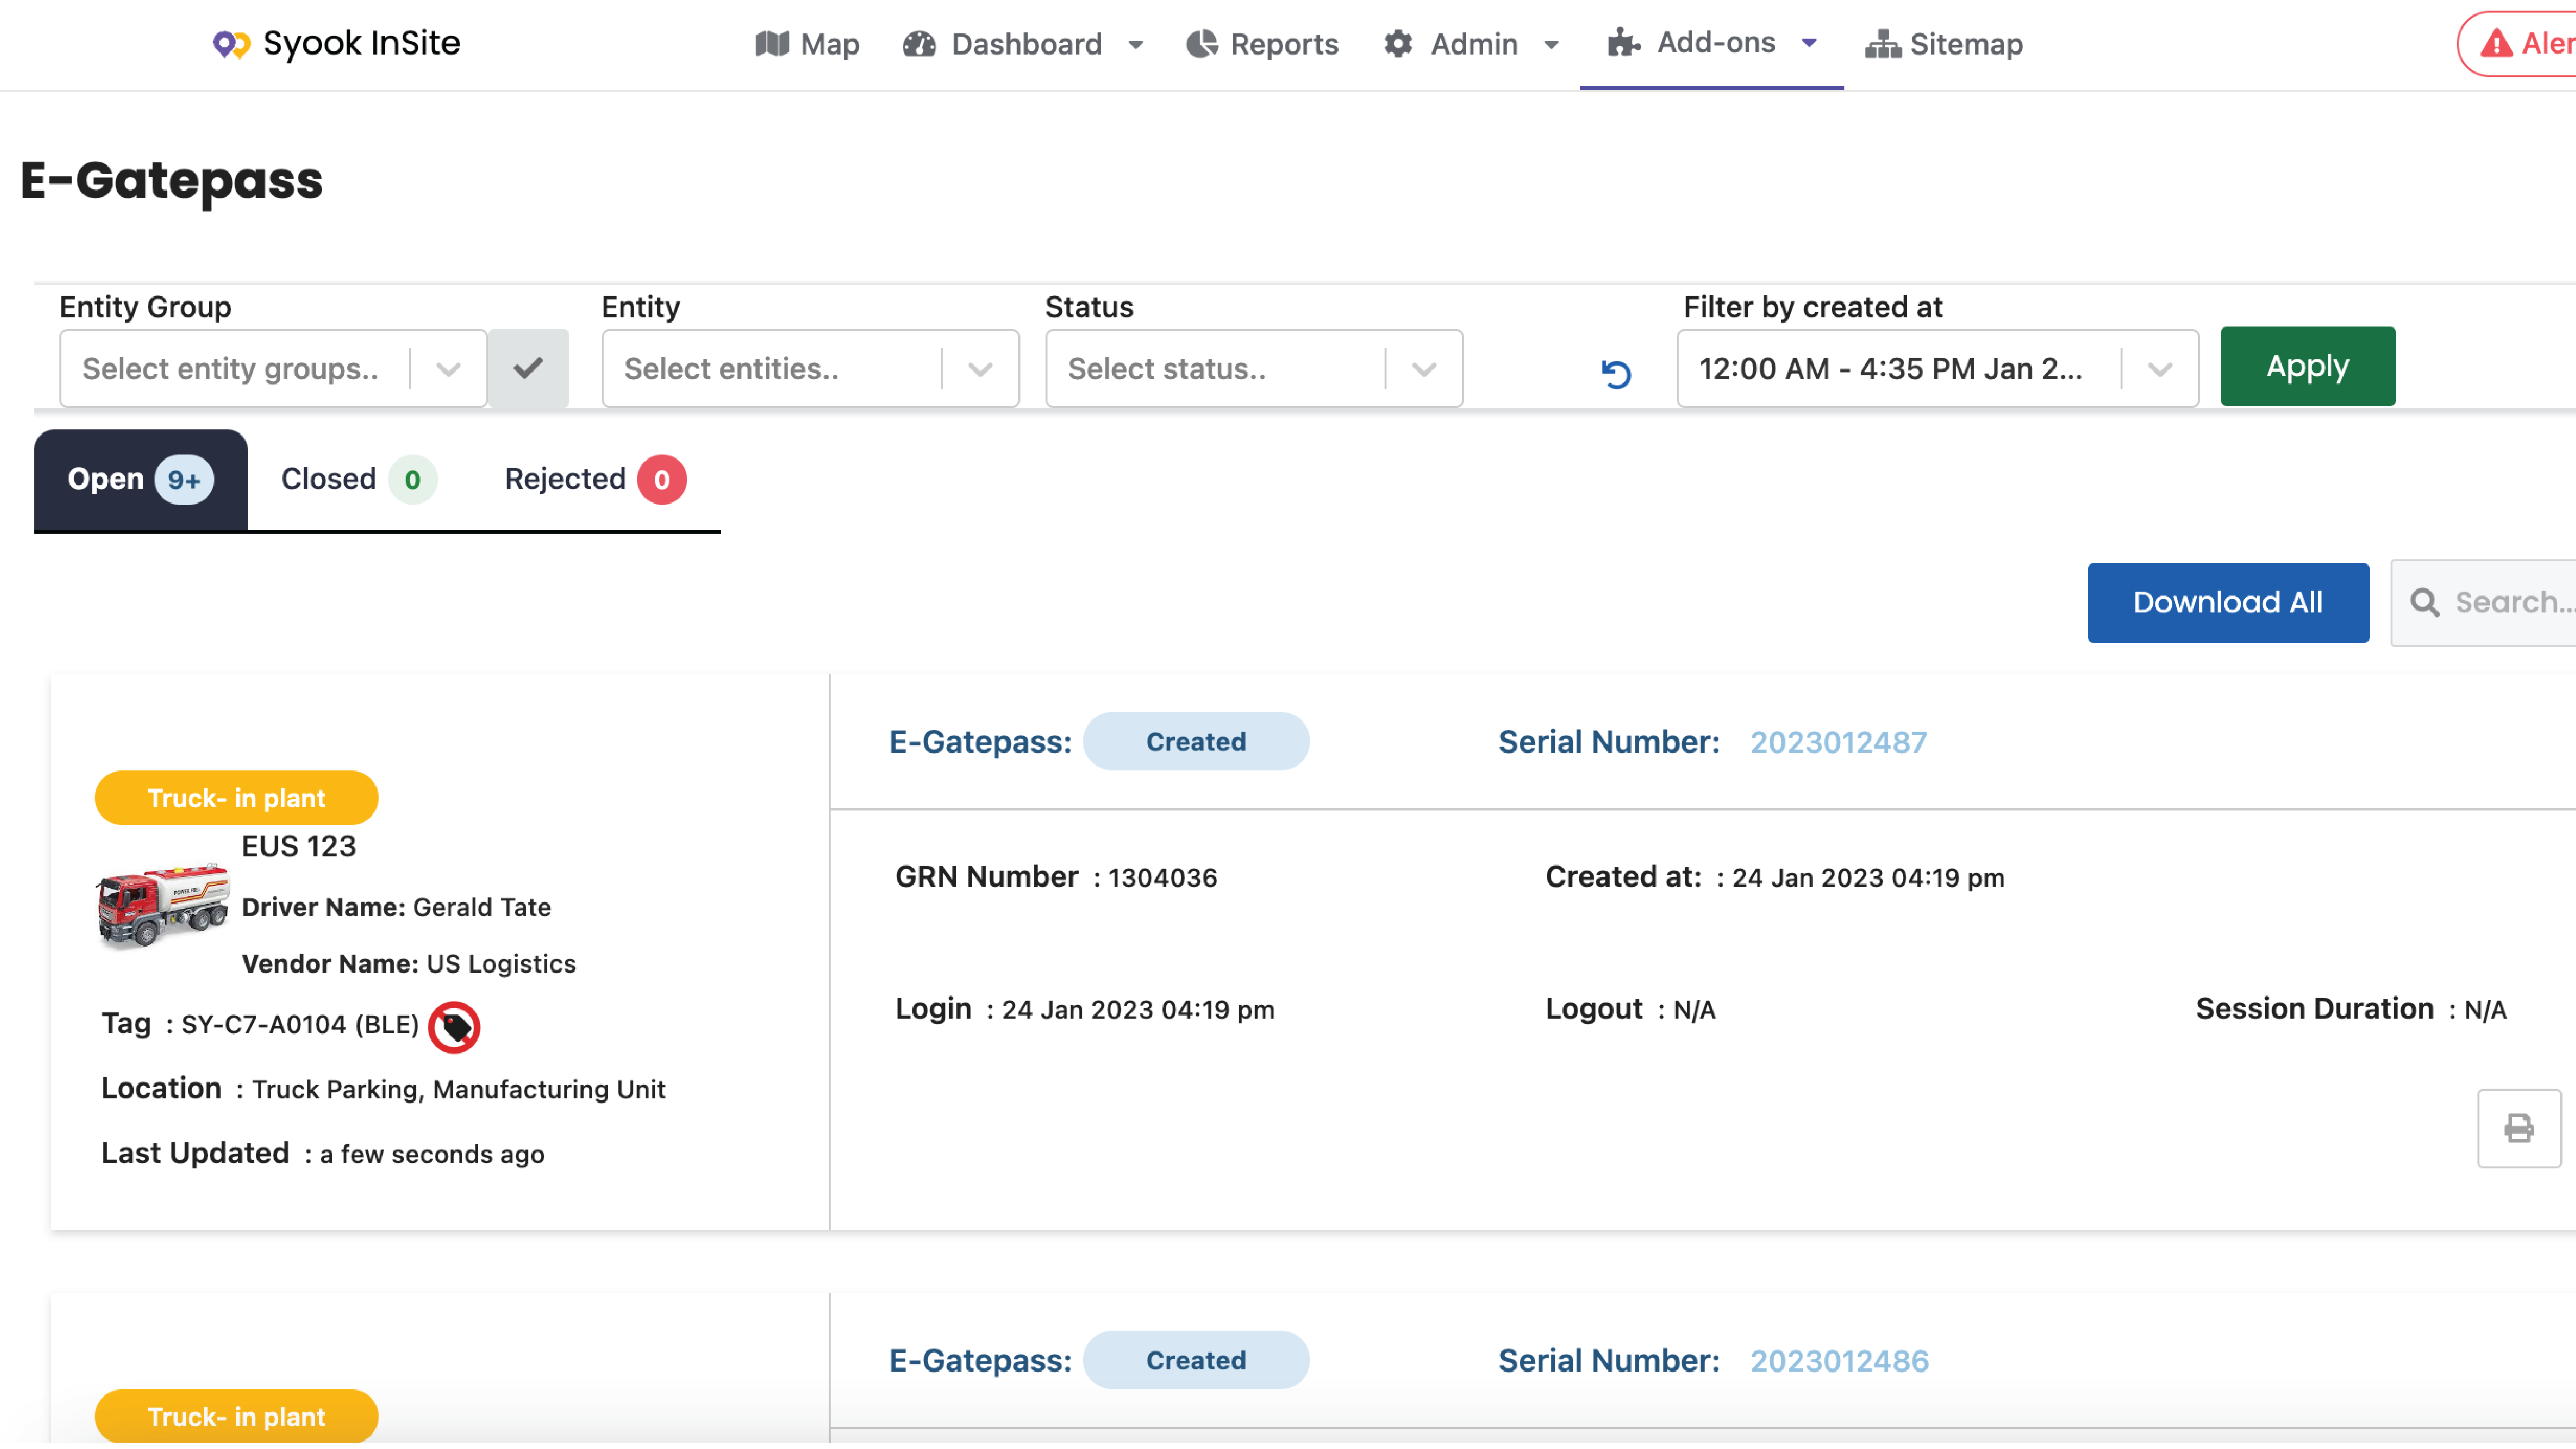Expand the Select entities dropdown
The image size is (2576, 1449).
click(979, 369)
